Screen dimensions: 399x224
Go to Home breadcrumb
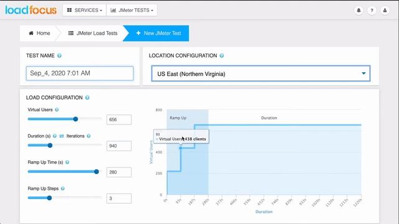(x=39, y=33)
